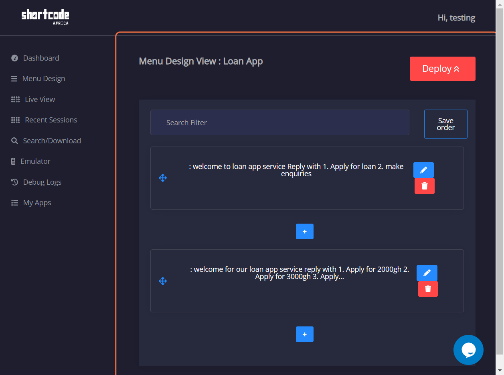504x375 pixels.
Task: Click the Dashboard gauge icon
Action: point(15,58)
